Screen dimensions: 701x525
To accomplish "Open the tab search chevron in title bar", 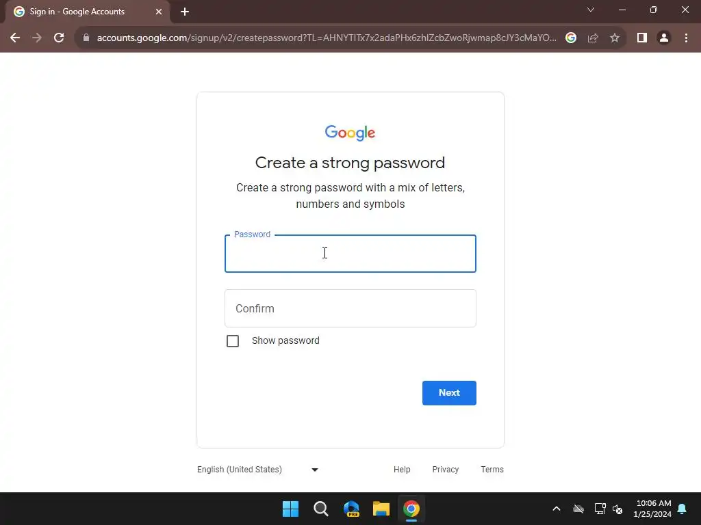I will [x=591, y=10].
